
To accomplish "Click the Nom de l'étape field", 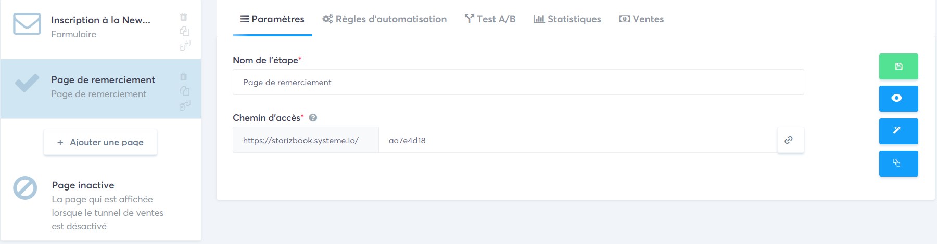I will point(518,82).
